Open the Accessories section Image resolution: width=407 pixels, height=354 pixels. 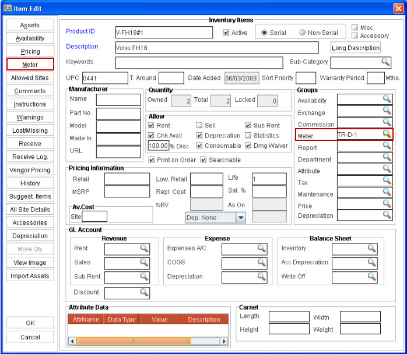click(x=30, y=222)
